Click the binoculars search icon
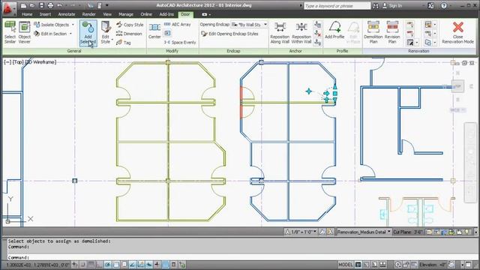 click(x=375, y=5)
